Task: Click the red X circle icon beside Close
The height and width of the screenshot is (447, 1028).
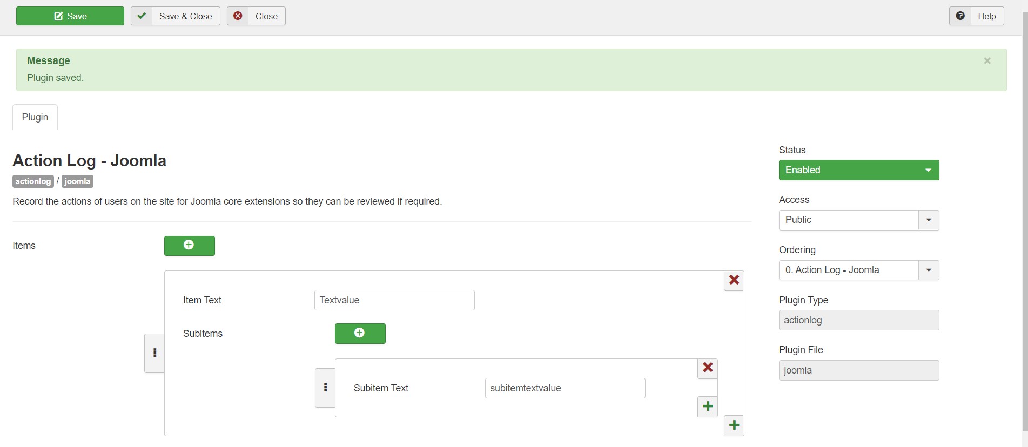Action: [x=238, y=16]
